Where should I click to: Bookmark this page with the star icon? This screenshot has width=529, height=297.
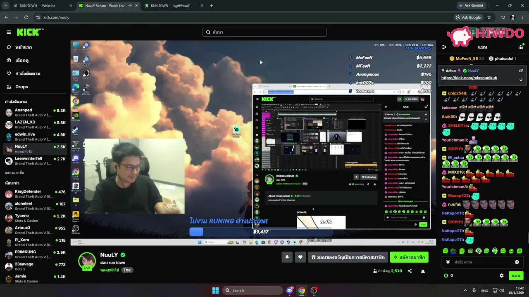pos(489,17)
